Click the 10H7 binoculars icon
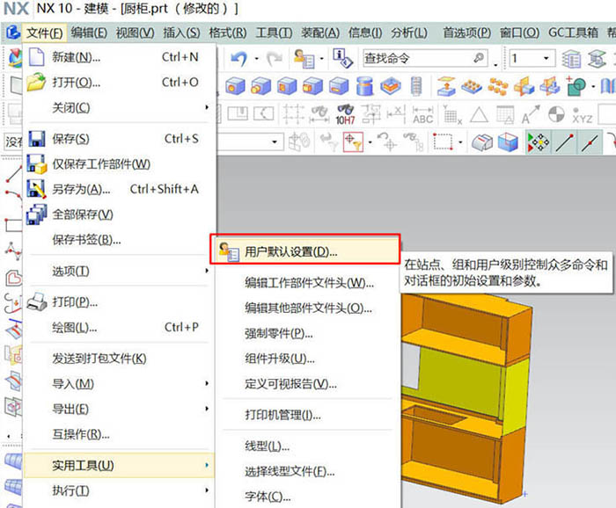The height and width of the screenshot is (508, 616). pyautogui.click(x=345, y=114)
